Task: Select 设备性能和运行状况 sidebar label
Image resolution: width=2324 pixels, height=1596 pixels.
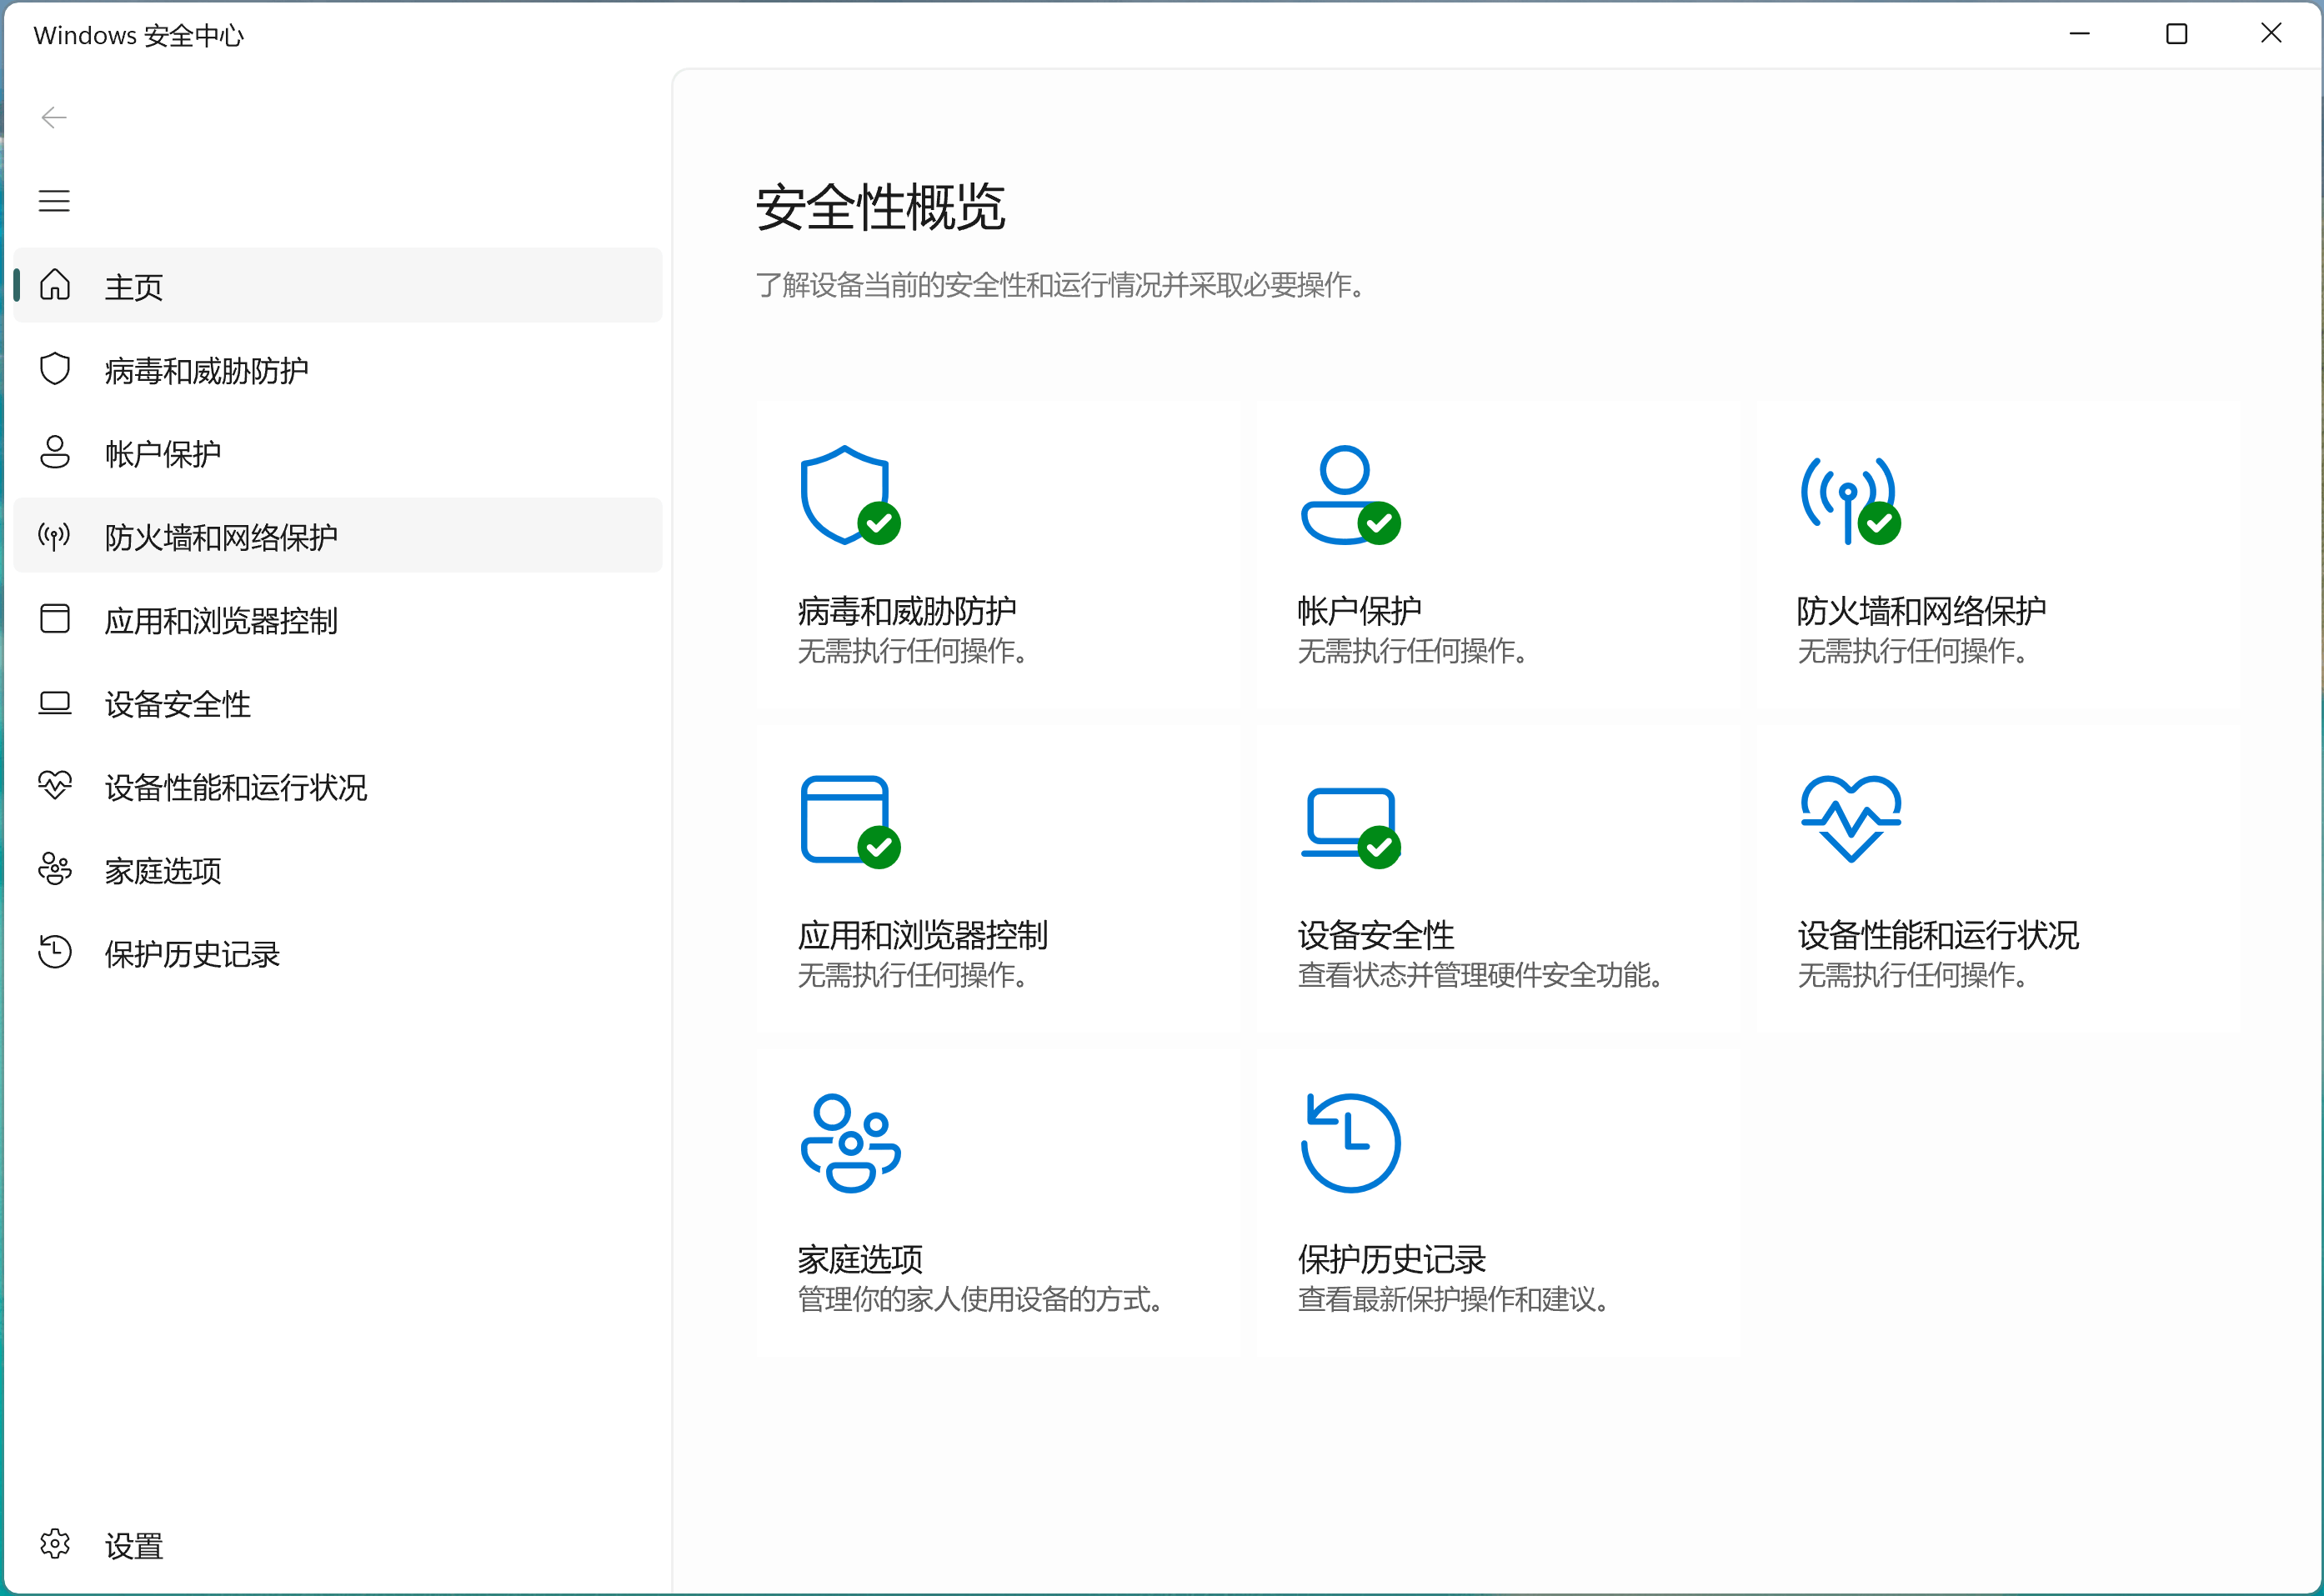Action: coord(236,787)
